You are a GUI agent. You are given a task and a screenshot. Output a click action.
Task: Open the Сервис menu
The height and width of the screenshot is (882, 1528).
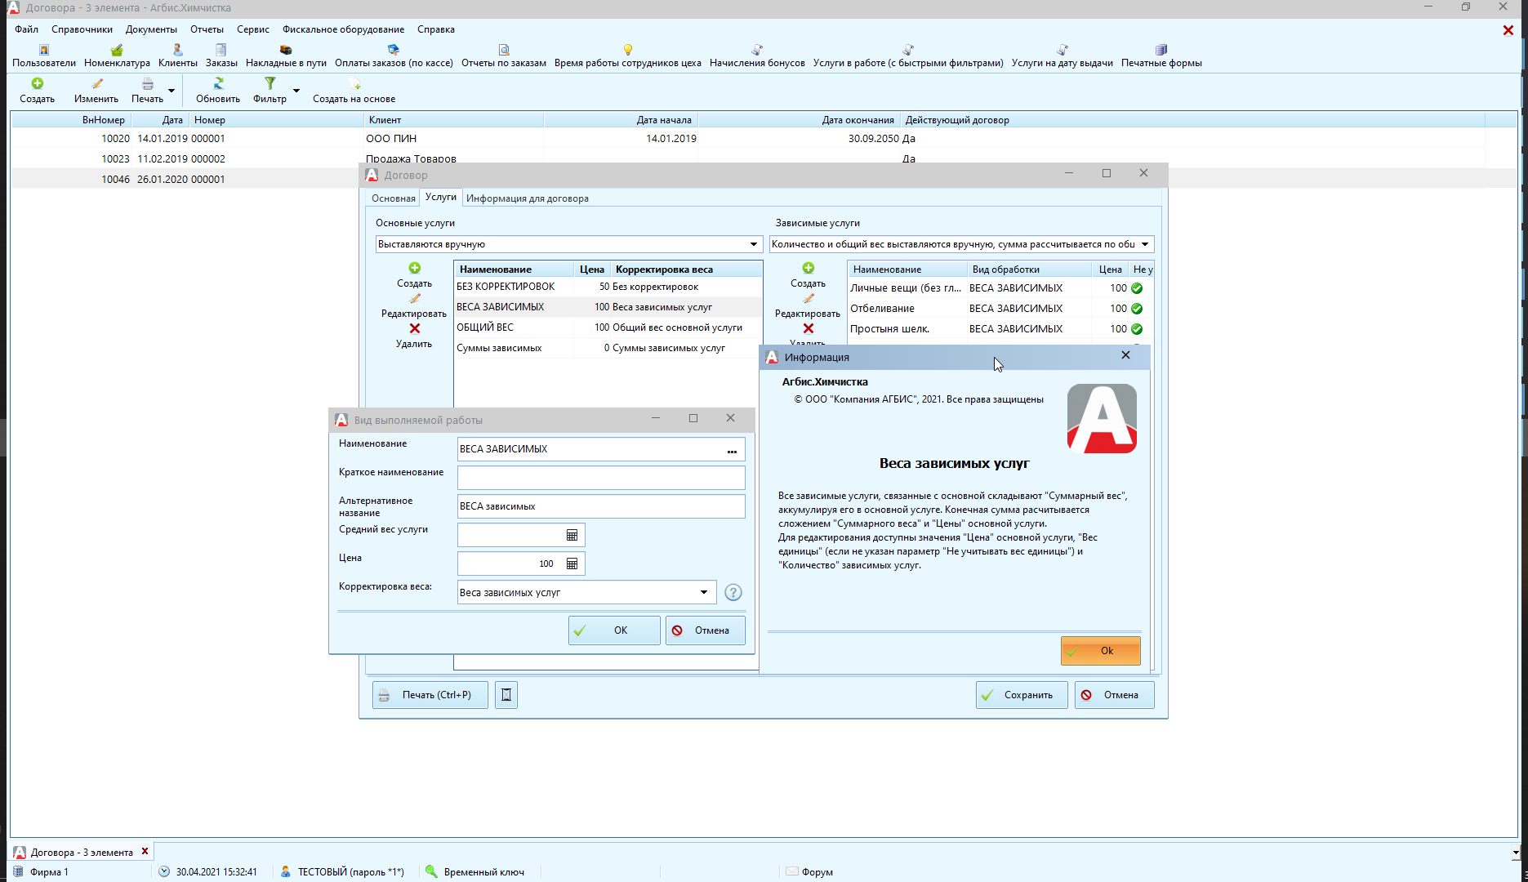point(253,29)
